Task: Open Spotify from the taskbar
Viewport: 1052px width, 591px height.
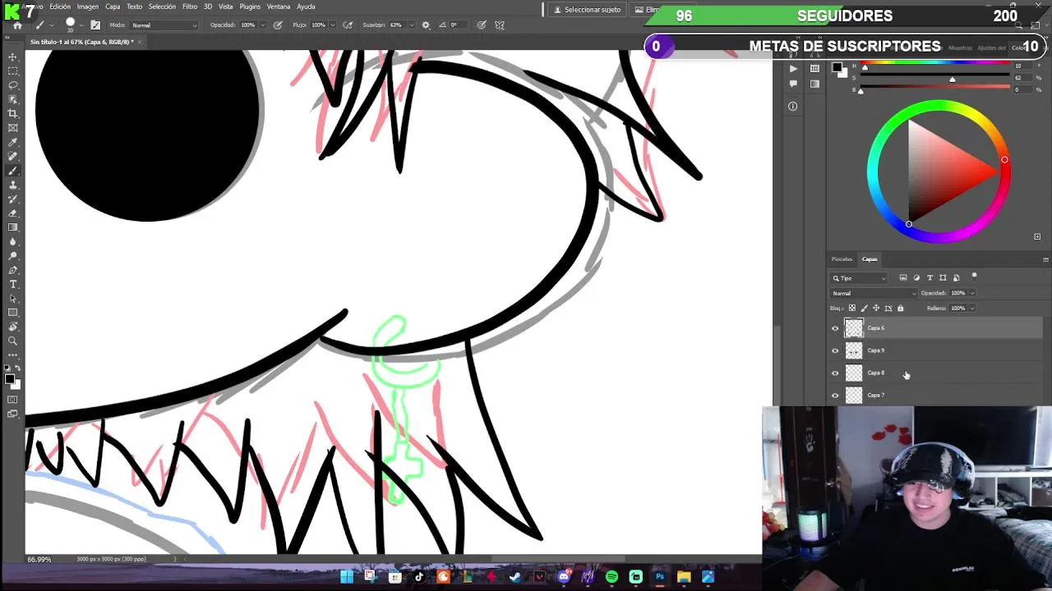Action: 611,577
